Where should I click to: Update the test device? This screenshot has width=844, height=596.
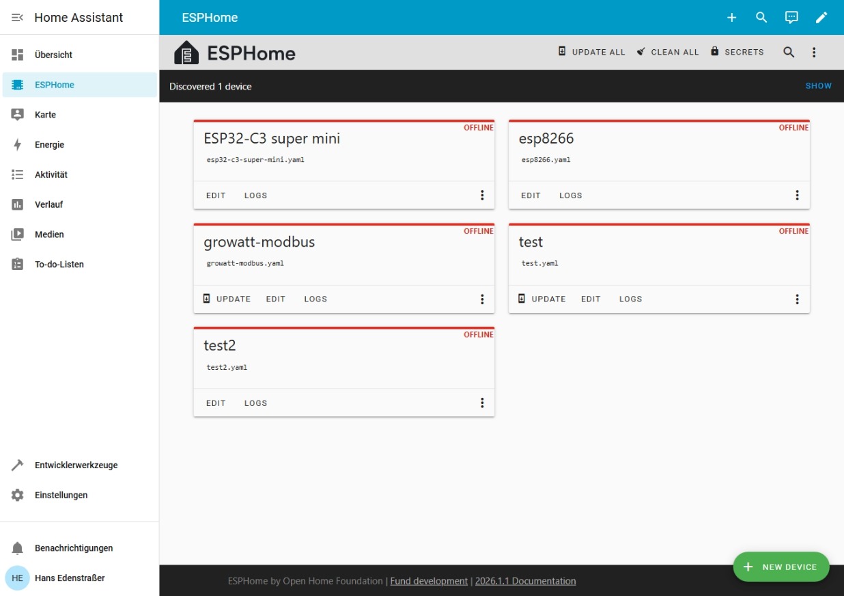(x=542, y=299)
